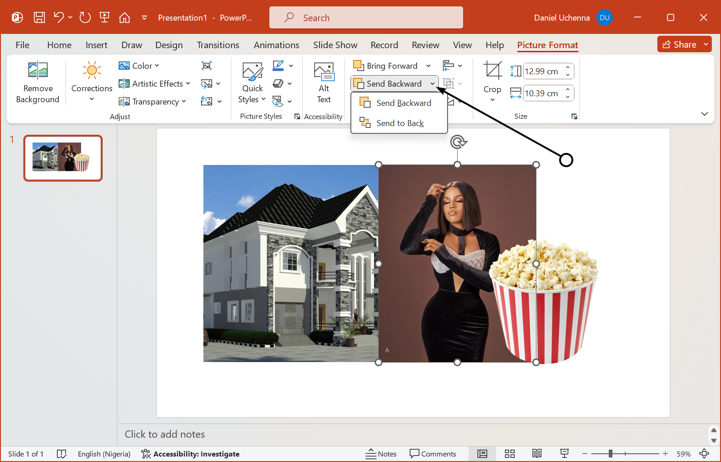The width and height of the screenshot is (721, 462).
Task: Switch to Slide Sorter view
Action: (510, 454)
